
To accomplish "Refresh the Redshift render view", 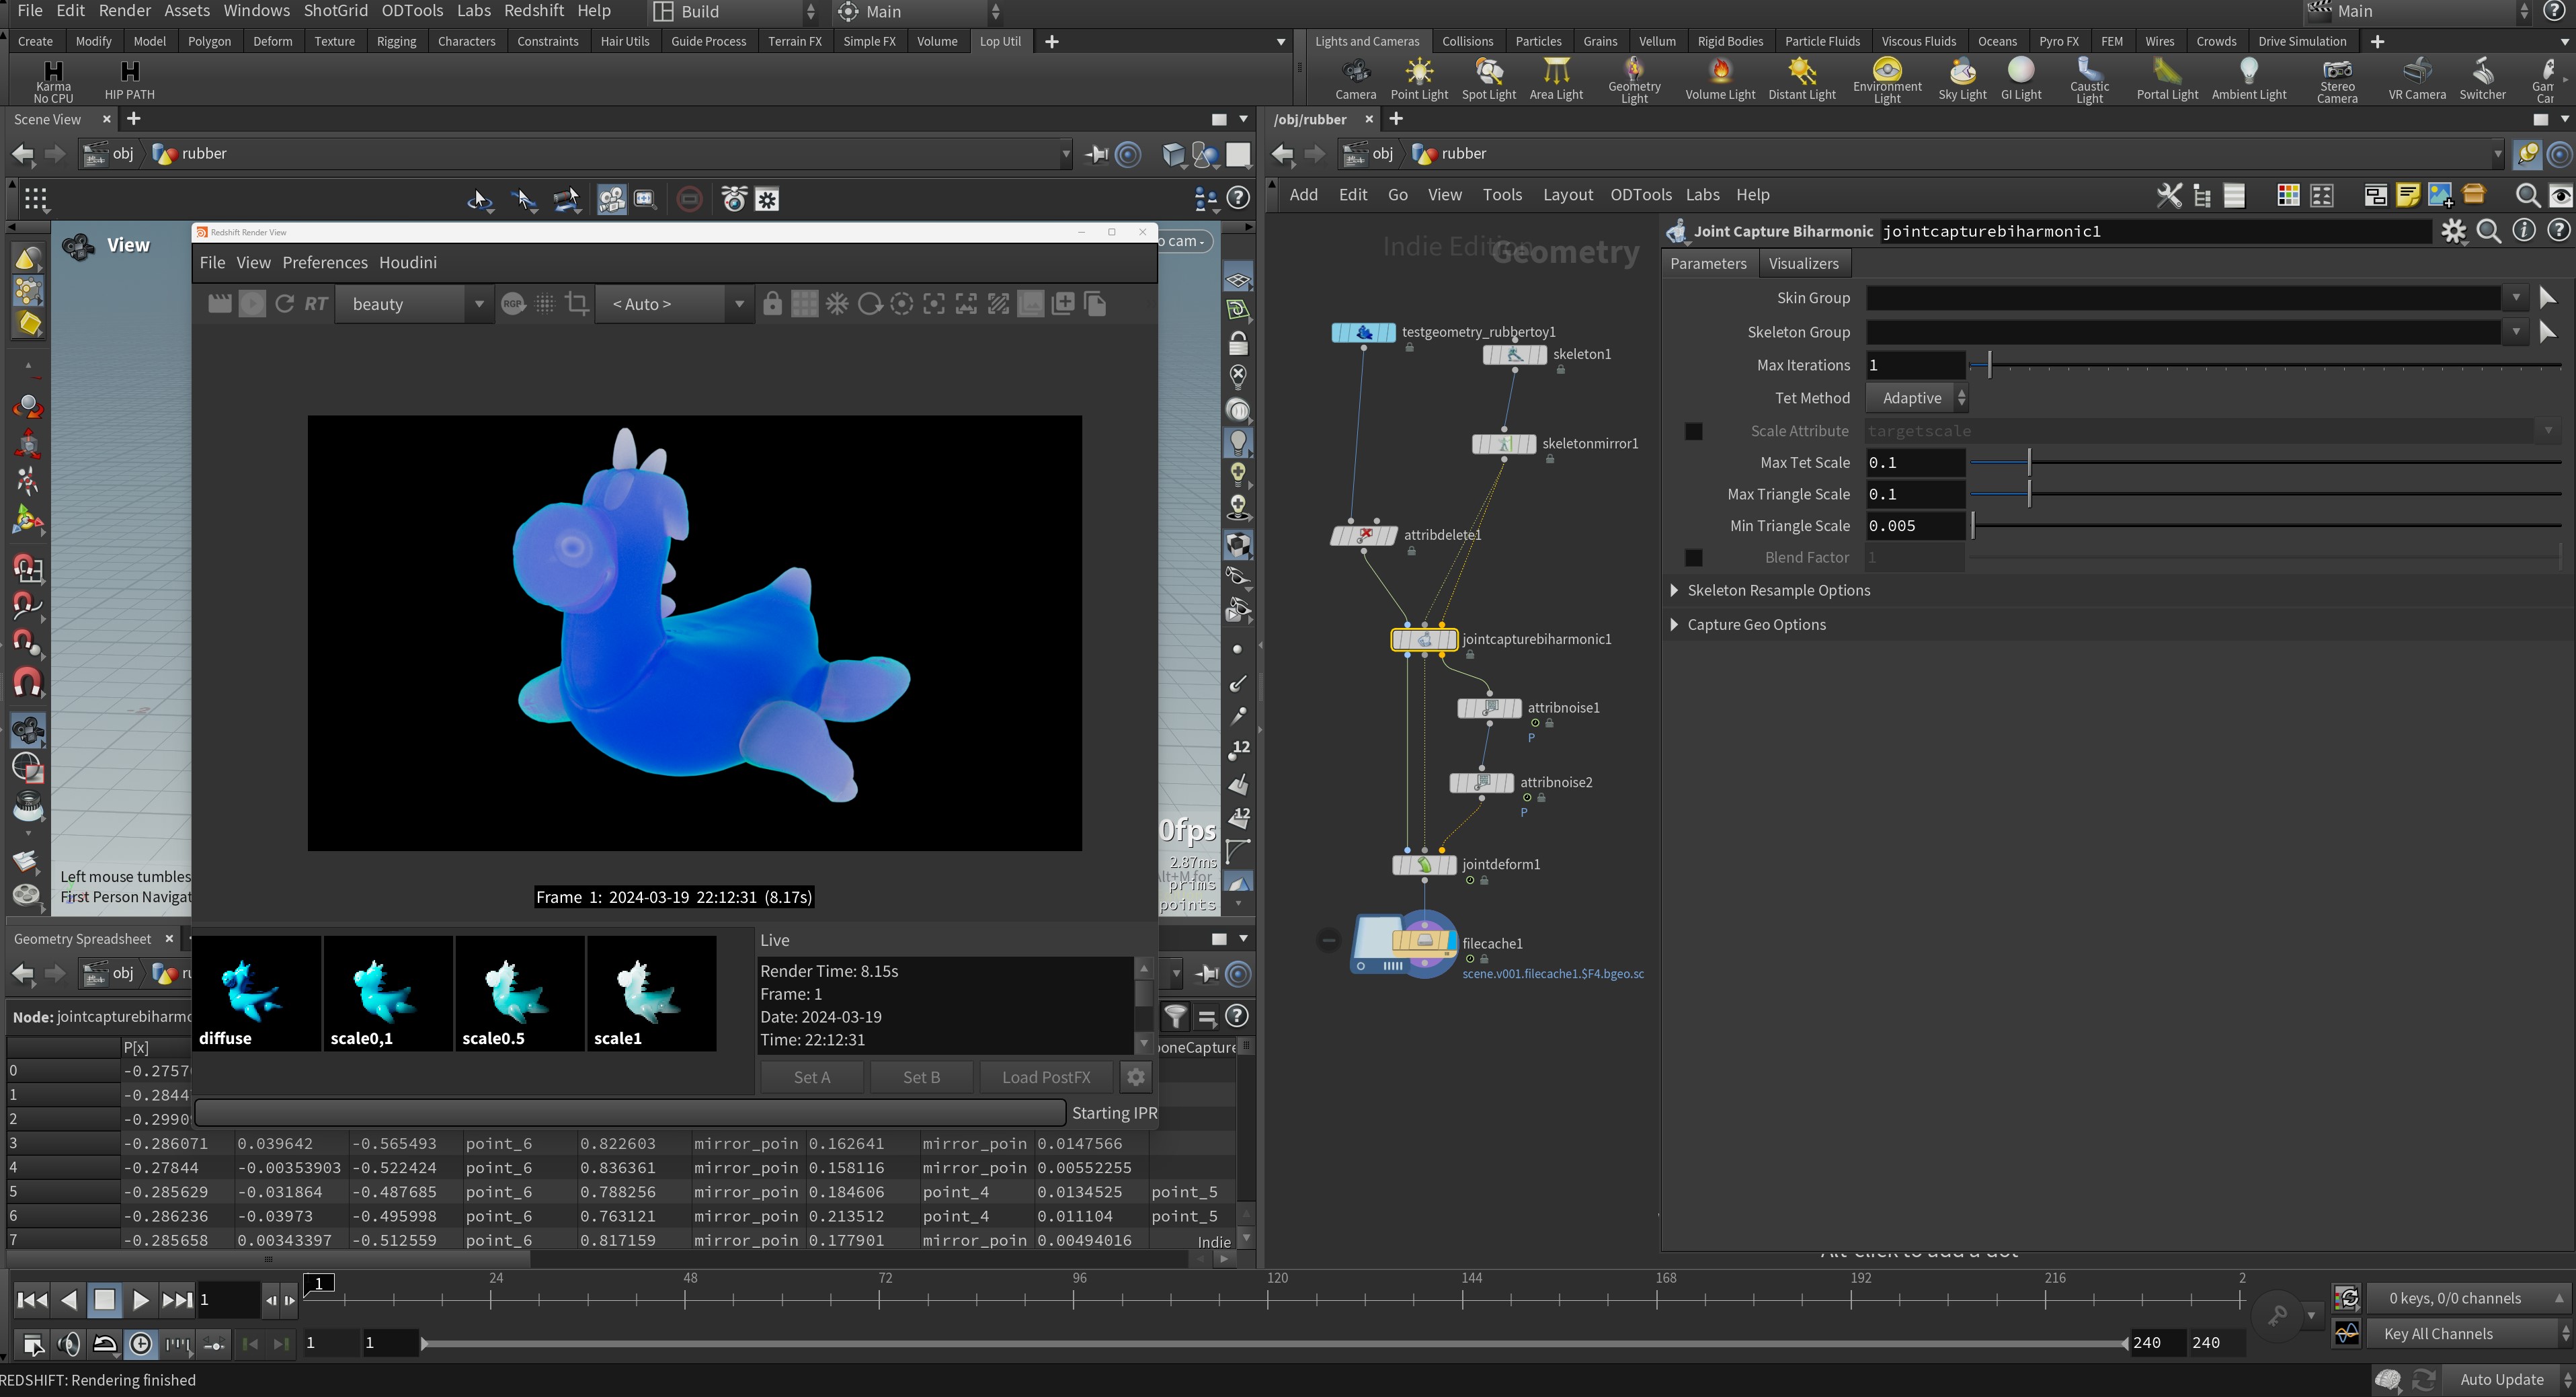I will tap(284, 304).
